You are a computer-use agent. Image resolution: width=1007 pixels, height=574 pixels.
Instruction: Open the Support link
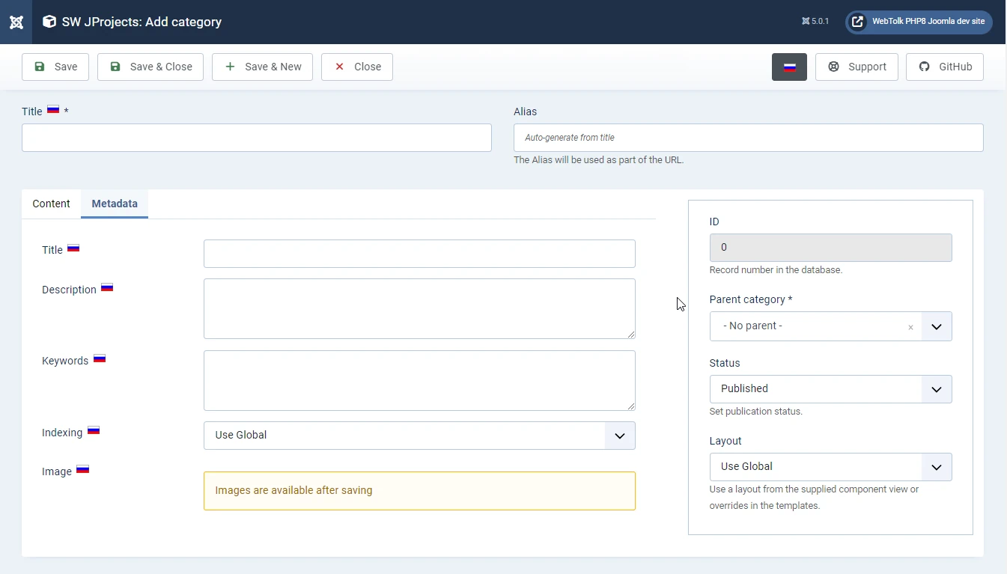(857, 67)
